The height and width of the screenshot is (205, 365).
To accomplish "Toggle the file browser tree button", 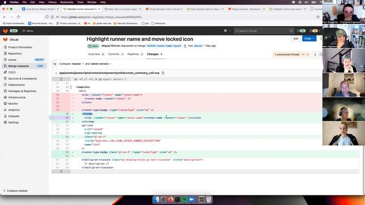I will click(x=55, y=64).
